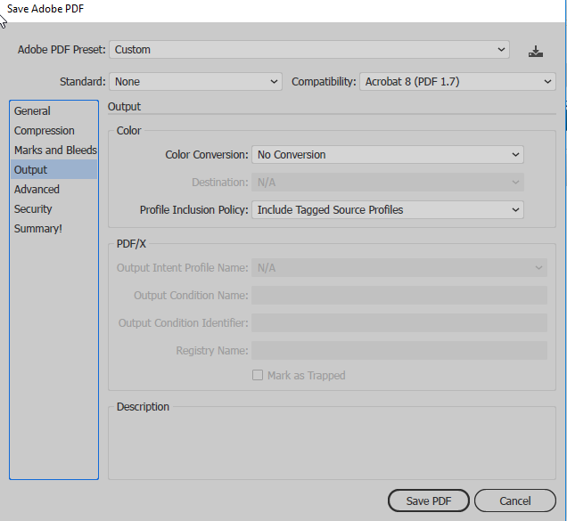Open the Standard dropdown set to None
The width and height of the screenshot is (567, 521).
click(195, 82)
